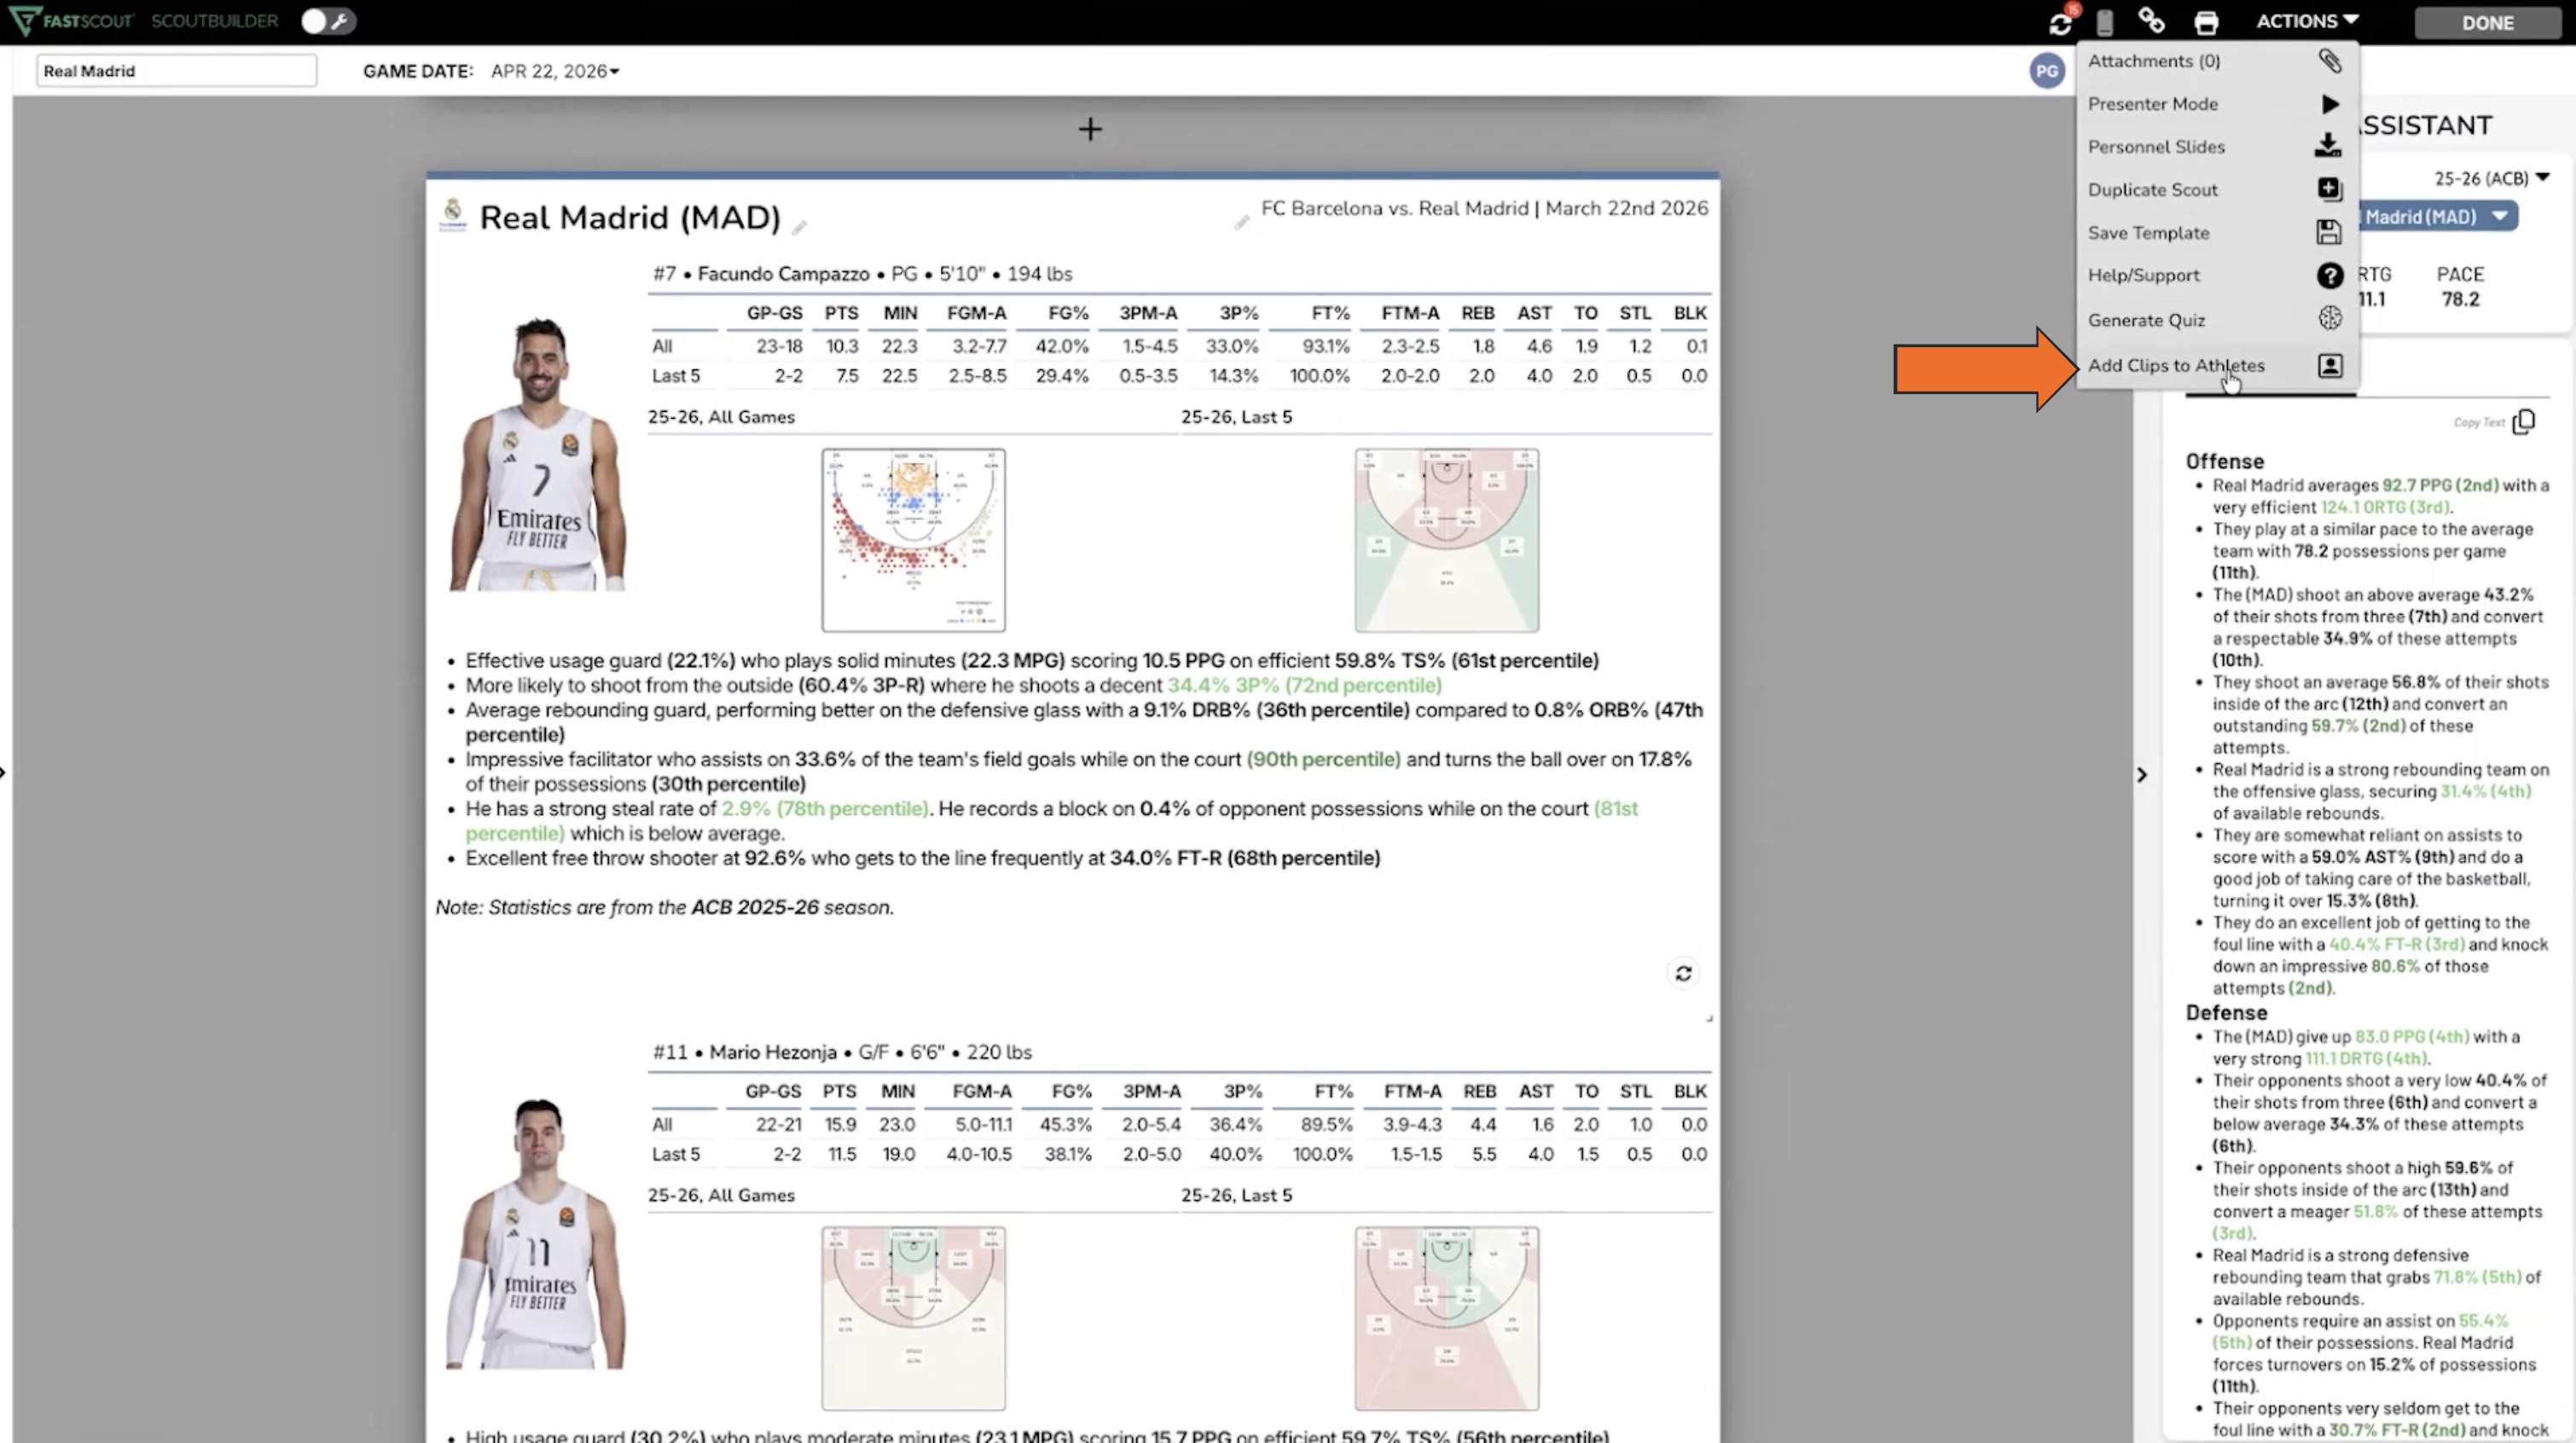The width and height of the screenshot is (2576, 1443).
Task: Click the FastScout logo
Action: 71,20
